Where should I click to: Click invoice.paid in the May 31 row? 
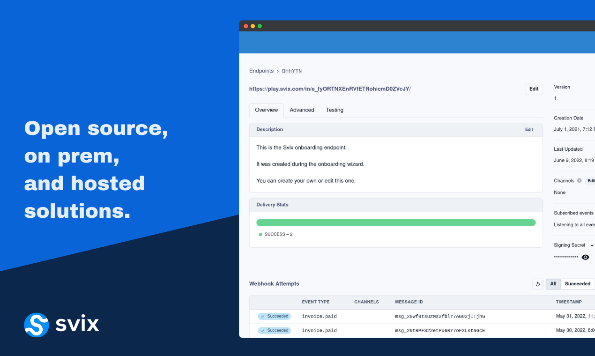pyautogui.click(x=320, y=317)
